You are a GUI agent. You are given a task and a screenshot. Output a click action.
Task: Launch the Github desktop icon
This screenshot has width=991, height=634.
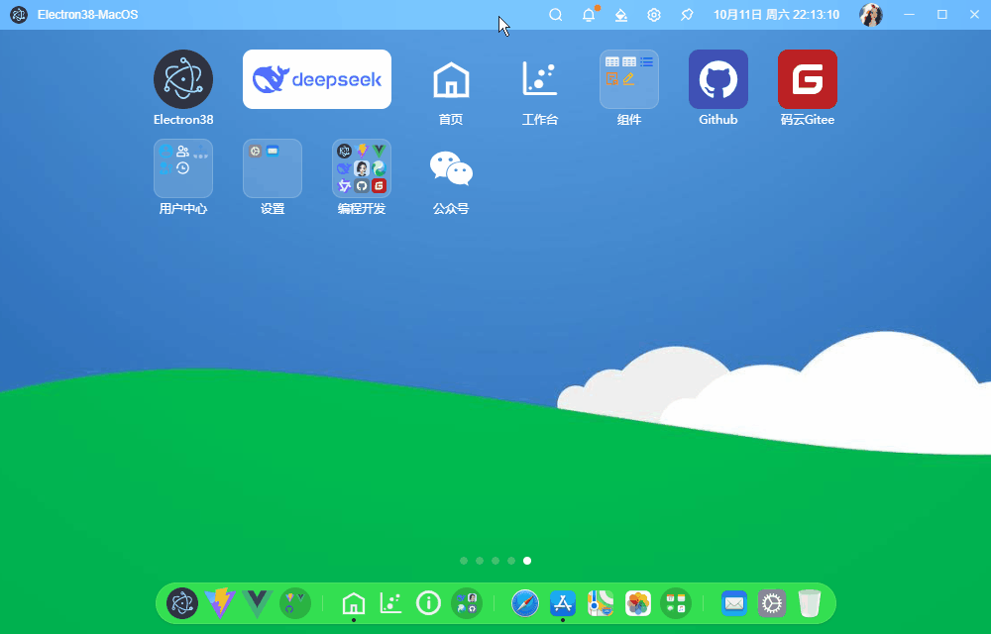(717, 79)
